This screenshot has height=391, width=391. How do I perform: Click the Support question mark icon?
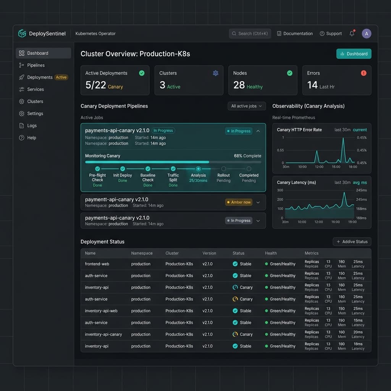(322, 34)
